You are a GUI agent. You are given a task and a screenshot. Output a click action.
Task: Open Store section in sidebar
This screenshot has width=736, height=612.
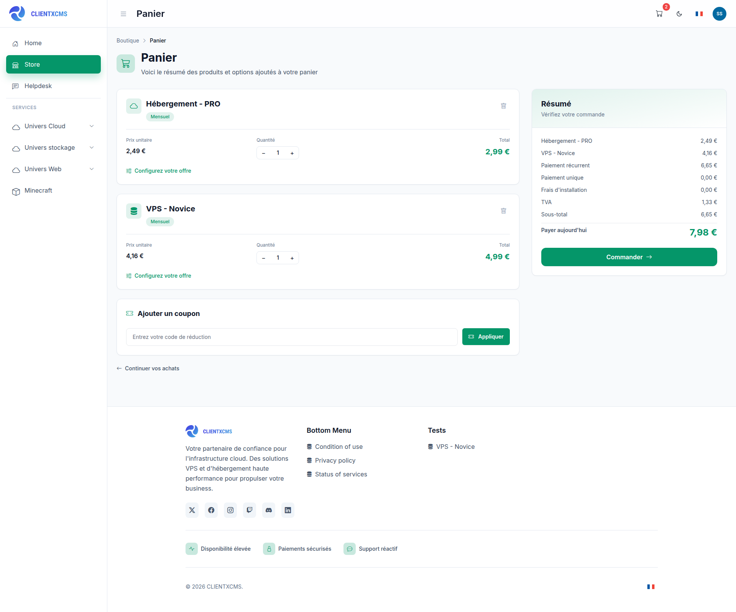tap(53, 64)
